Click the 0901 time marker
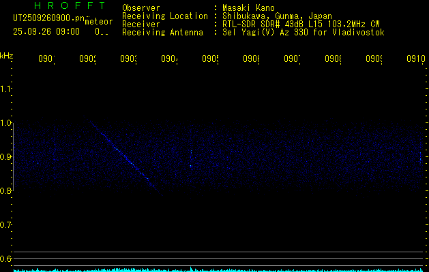Screen dimensions: 429x272 pyautogui.click(x=46, y=58)
